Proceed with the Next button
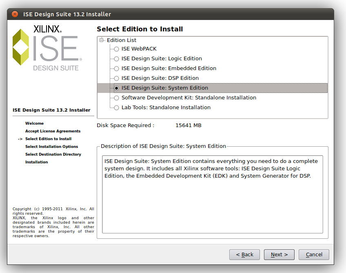 (x=279, y=255)
